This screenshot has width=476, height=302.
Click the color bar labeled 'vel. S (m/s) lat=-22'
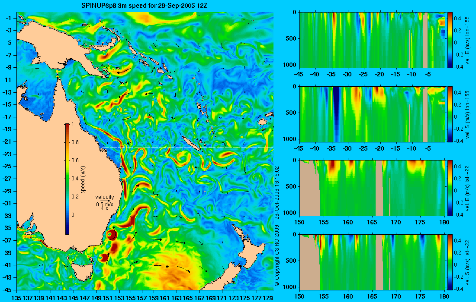pos(450,262)
